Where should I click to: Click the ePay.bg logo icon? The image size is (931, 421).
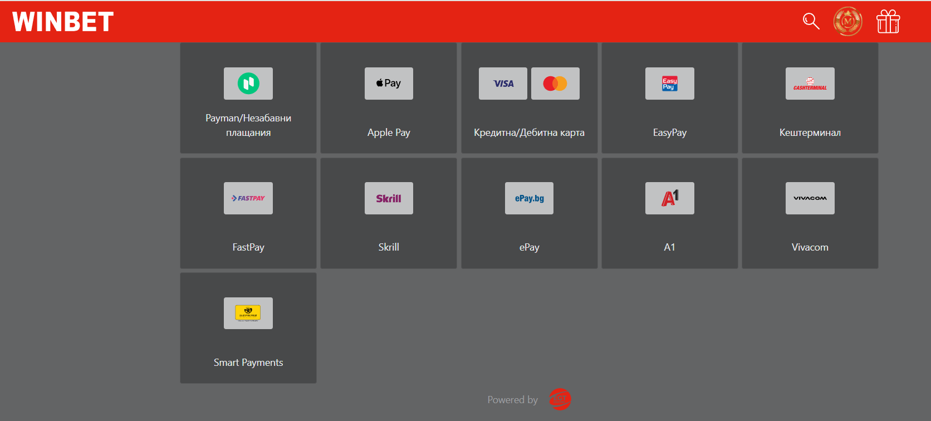(x=529, y=198)
